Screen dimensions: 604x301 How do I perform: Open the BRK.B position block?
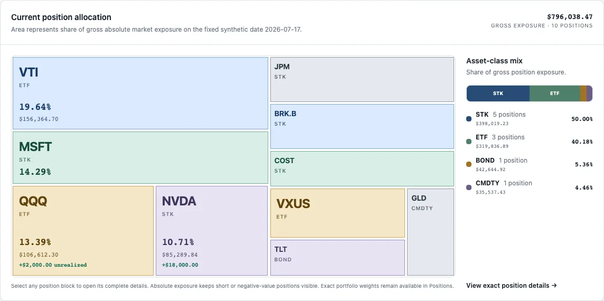(362, 126)
